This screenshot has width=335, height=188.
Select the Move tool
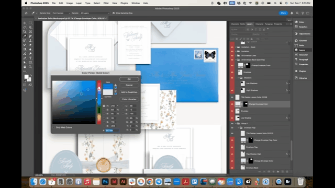click(25, 23)
